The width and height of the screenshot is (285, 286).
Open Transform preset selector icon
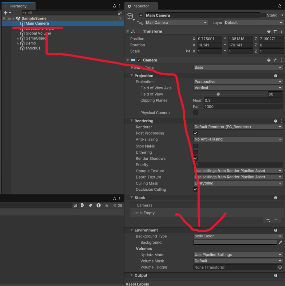(x=275, y=31)
